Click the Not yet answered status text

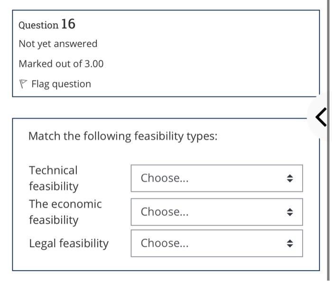point(58,44)
